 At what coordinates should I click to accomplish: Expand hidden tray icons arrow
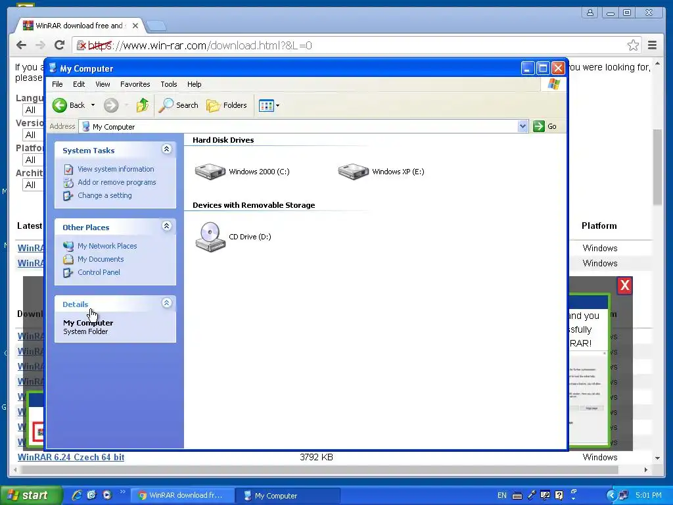click(611, 495)
